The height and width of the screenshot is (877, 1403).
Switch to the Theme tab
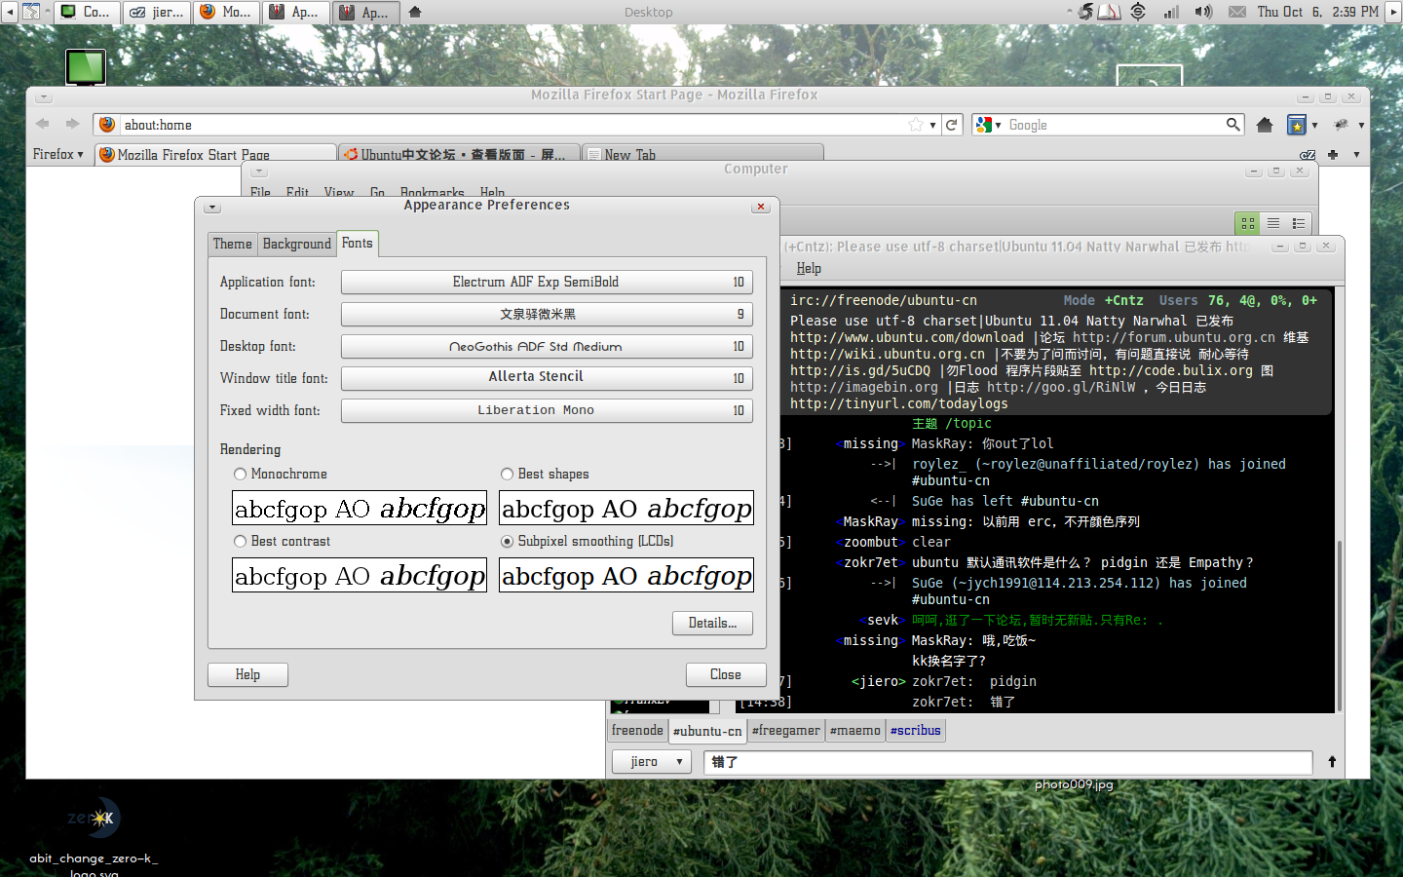tap(232, 244)
